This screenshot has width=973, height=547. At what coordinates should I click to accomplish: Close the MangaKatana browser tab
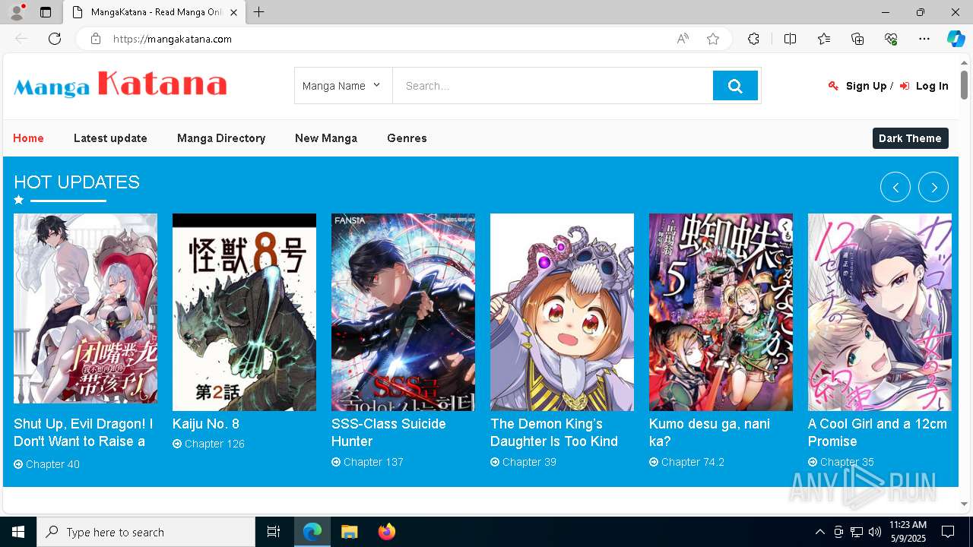(234, 12)
